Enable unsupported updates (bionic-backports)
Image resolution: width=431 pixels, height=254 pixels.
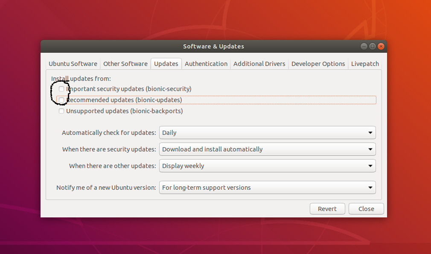coord(61,111)
